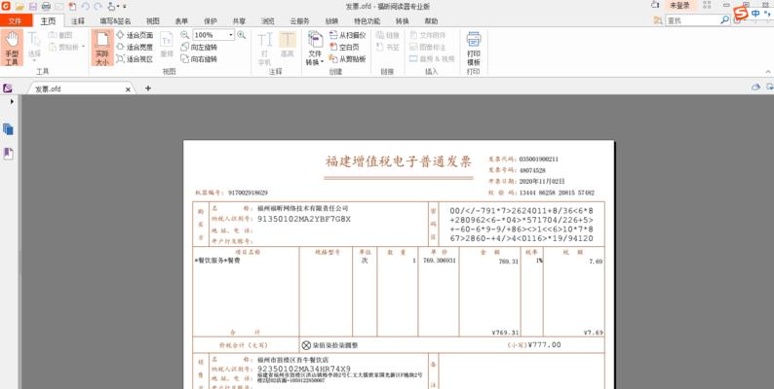This screenshot has height=389, width=774.
Task: Switch to the 帮助 ribbon tab
Action: coord(431,21)
